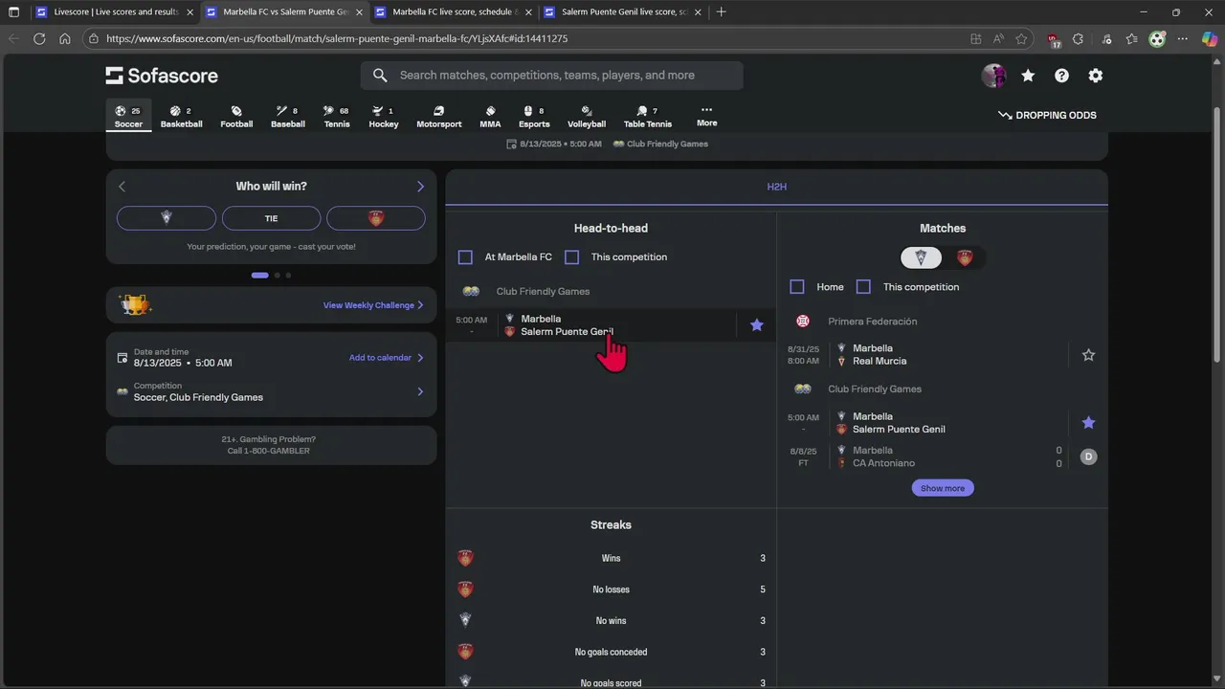This screenshot has height=689, width=1225.
Task: Select the first carousel dot indicator
Action: pos(260,276)
